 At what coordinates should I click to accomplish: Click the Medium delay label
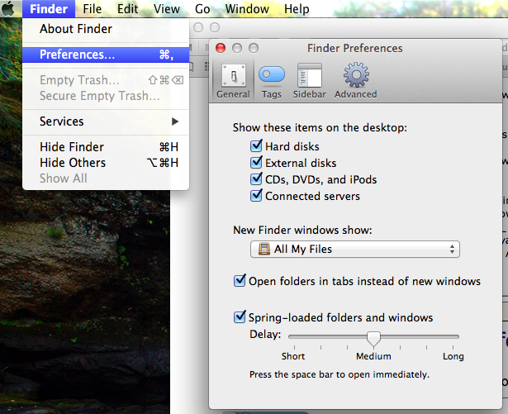[373, 356]
